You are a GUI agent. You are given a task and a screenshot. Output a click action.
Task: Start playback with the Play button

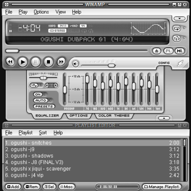pos(23,62)
